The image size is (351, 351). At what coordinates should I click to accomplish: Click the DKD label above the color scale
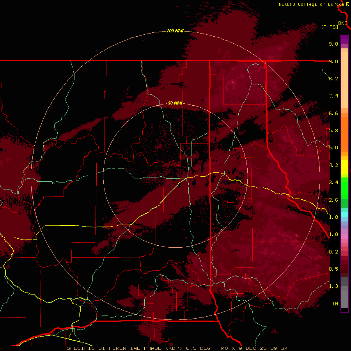[343, 23]
